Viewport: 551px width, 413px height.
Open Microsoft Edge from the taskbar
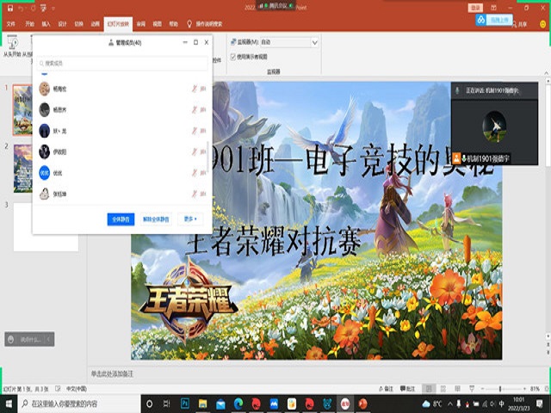[238, 404]
